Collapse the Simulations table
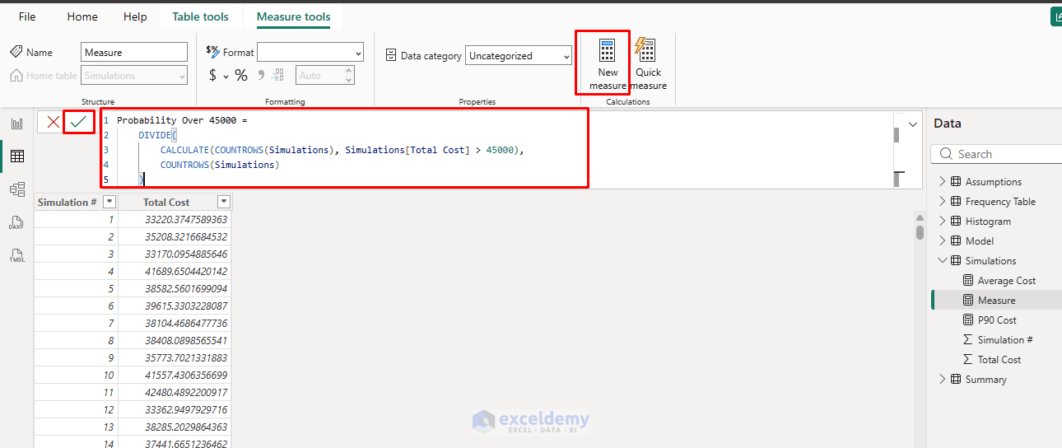 pyautogui.click(x=943, y=261)
